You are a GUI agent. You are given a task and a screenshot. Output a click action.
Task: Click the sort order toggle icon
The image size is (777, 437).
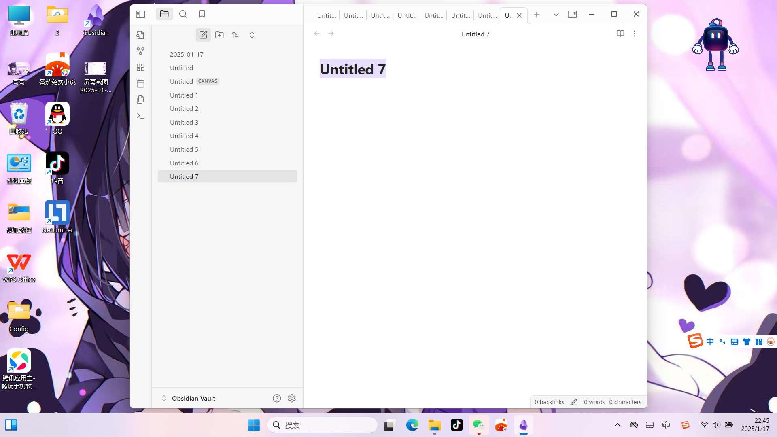(236, 35)
